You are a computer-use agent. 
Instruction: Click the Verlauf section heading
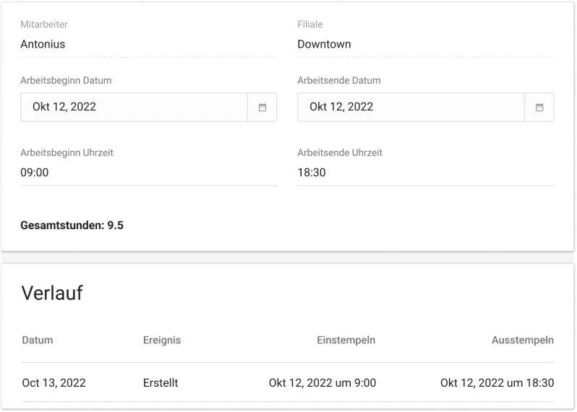pyautogui.click(x=52, y=293)
